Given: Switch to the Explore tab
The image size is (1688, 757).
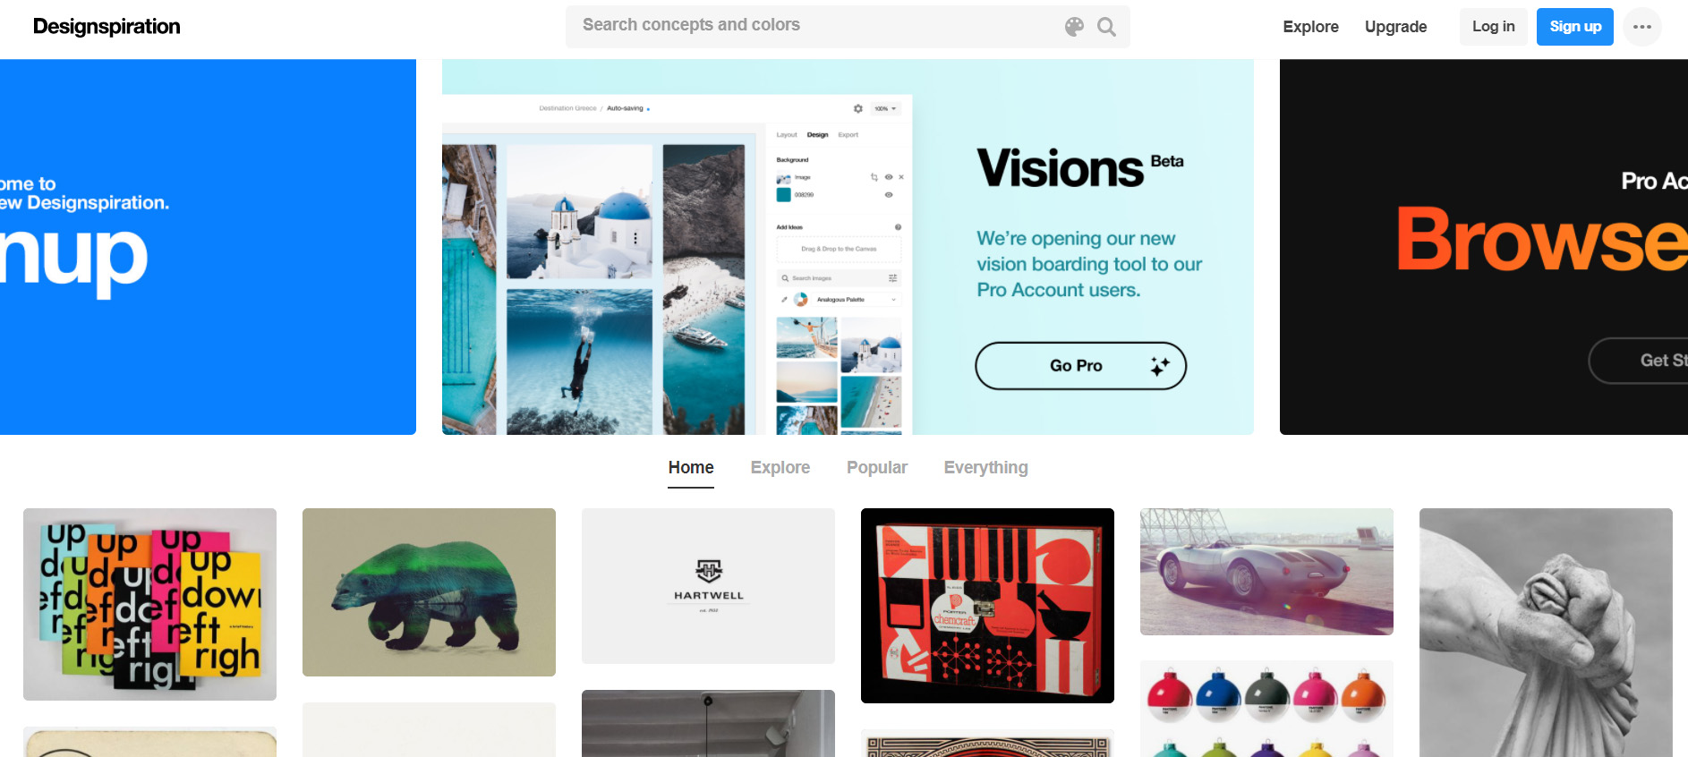Looking at the screenshot, I should click(x=780, y=468).
